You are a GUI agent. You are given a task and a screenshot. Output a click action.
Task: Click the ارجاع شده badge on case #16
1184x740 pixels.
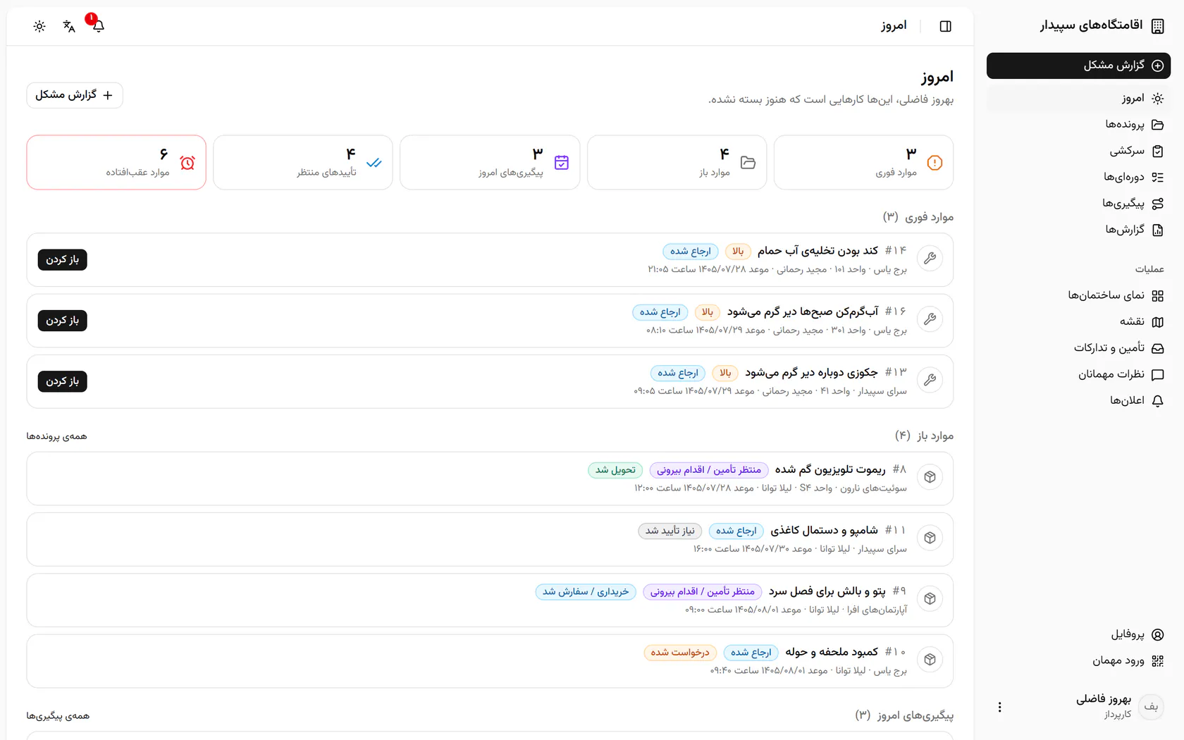click(x=660, y=312)
